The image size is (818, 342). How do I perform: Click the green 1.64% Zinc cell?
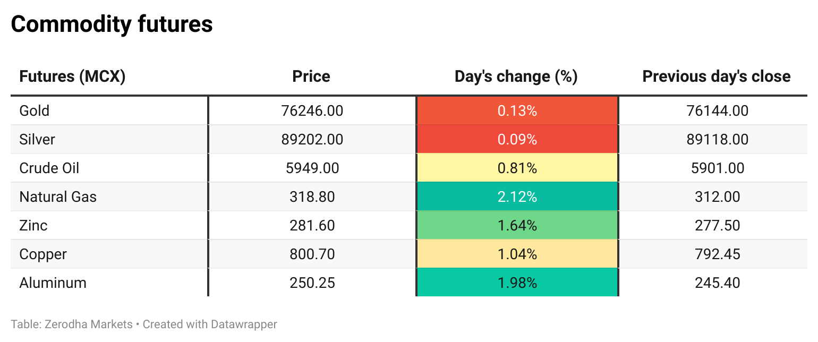click(517, 225)
